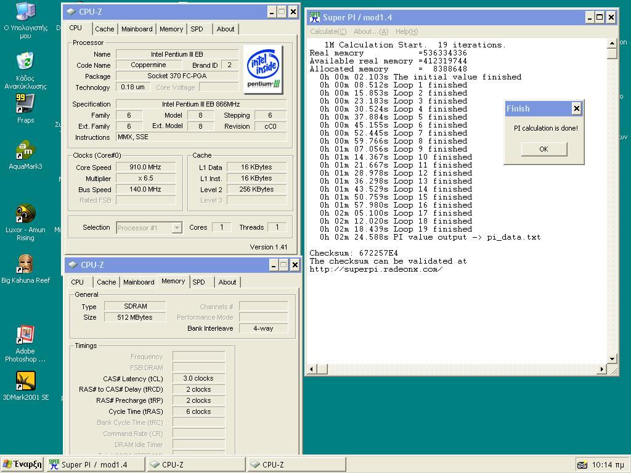Screen dimensions: 631x473
Task: Launch the Adobe Photoshop desktop shortcut
Action: coord(25,344)
